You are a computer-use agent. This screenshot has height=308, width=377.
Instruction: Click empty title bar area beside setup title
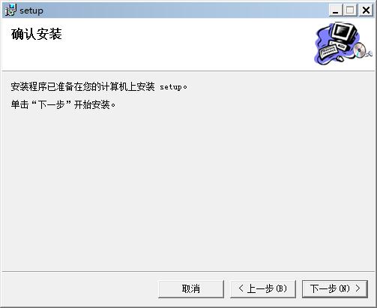click(185, 11)
